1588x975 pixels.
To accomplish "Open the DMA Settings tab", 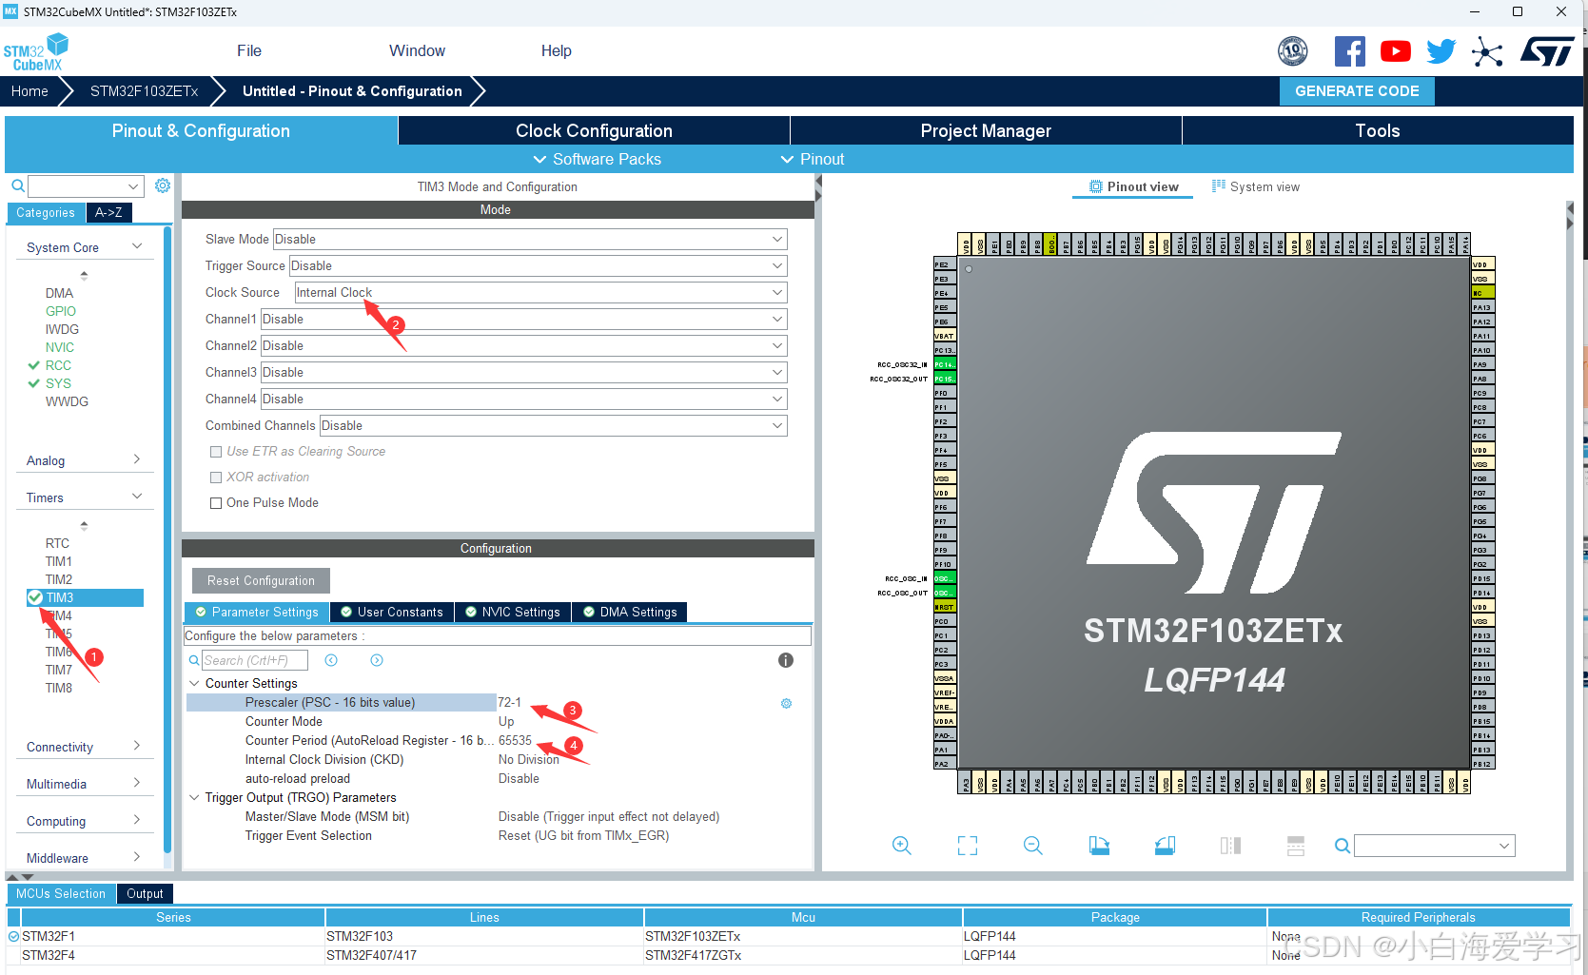I will point(629,612).
